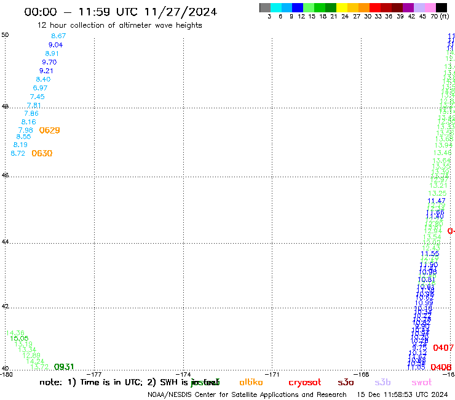Select the wave height value 7.45
455x400 pixels.
(37, 97)
